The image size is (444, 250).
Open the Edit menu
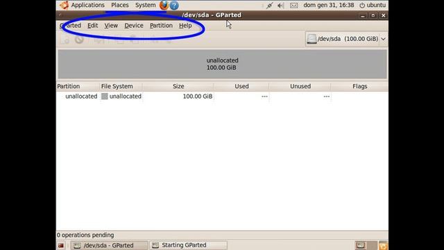92,26
